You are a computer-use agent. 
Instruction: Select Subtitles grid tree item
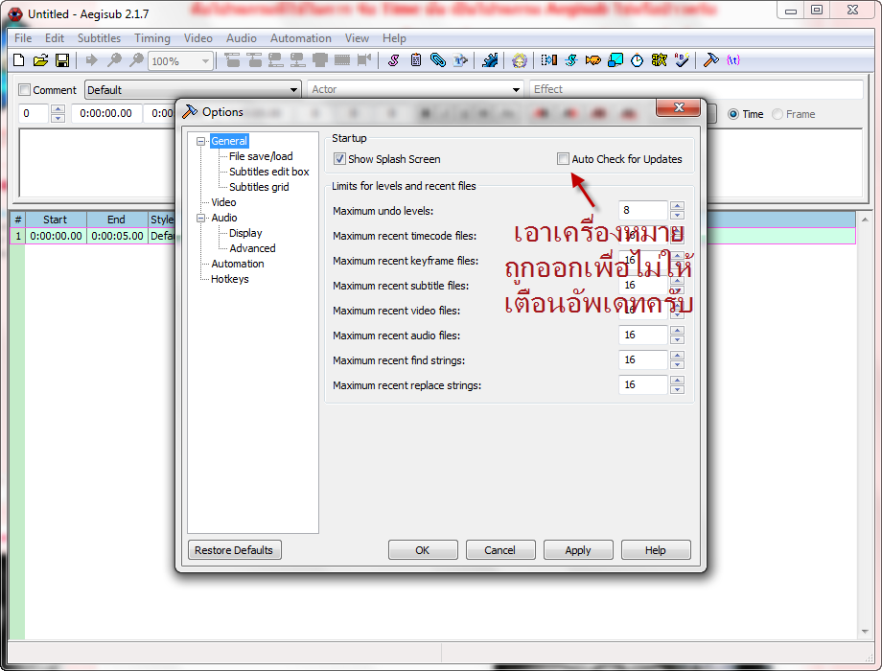tap(259, 187)
